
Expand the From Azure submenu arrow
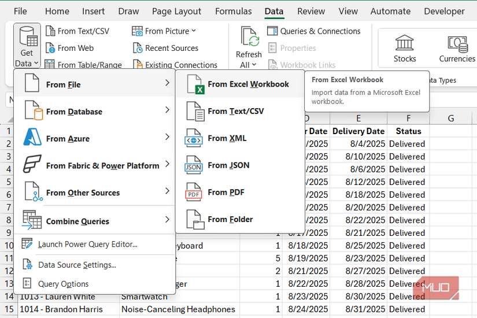(167, 137)
